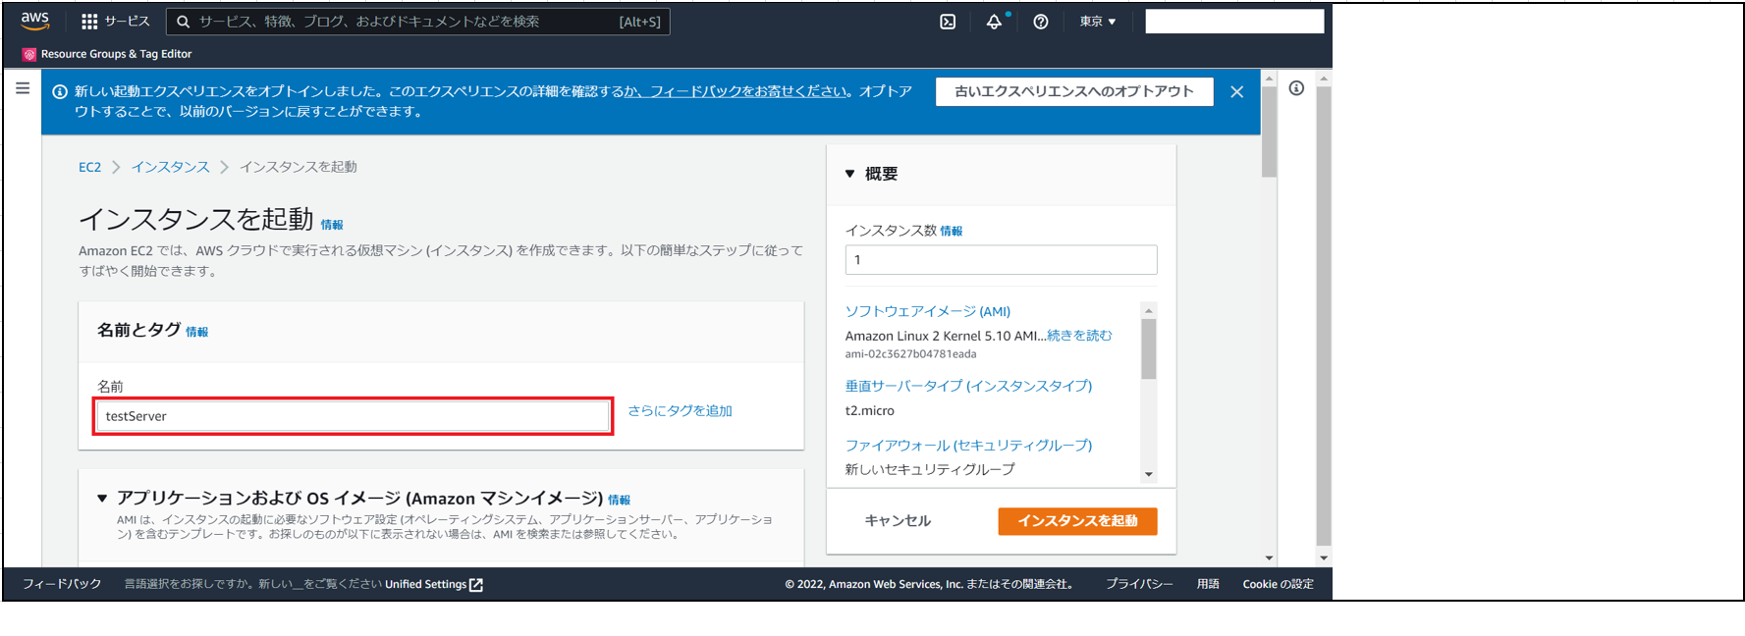
Task: Open 情報 link beside 名前とタグ
Action: pyautogui.click(x=196, y=332)
